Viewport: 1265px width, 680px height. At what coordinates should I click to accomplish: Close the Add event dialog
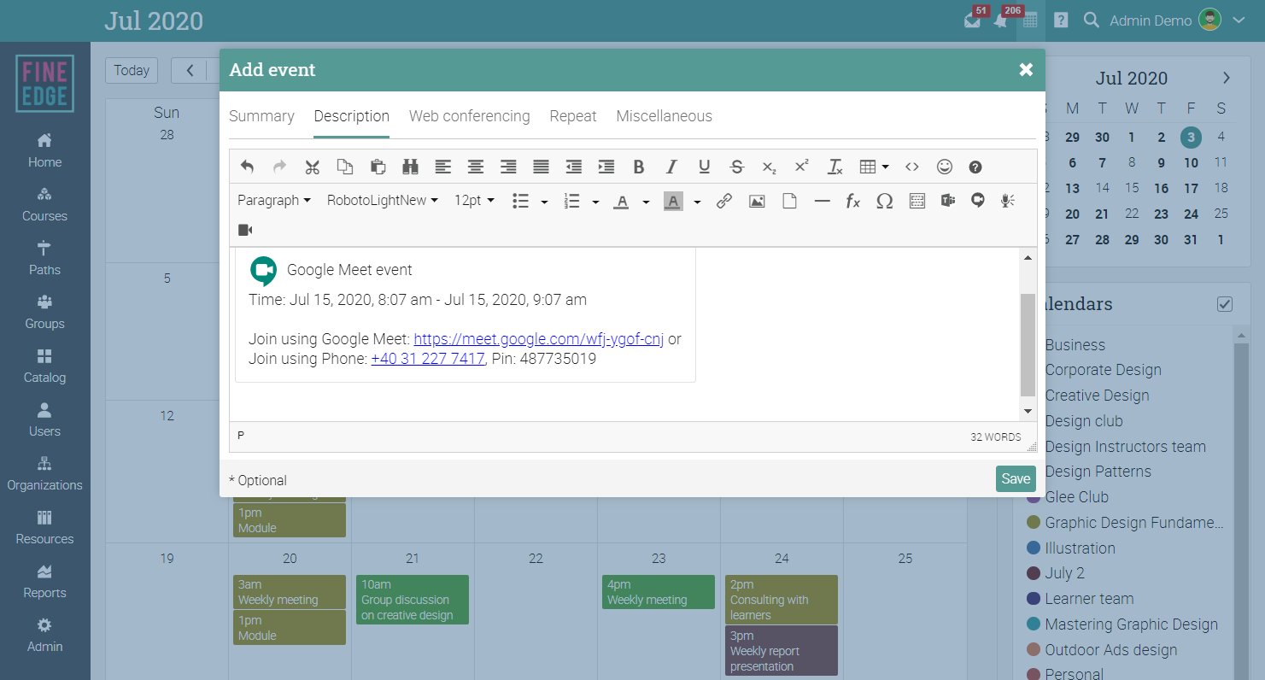1026,70
